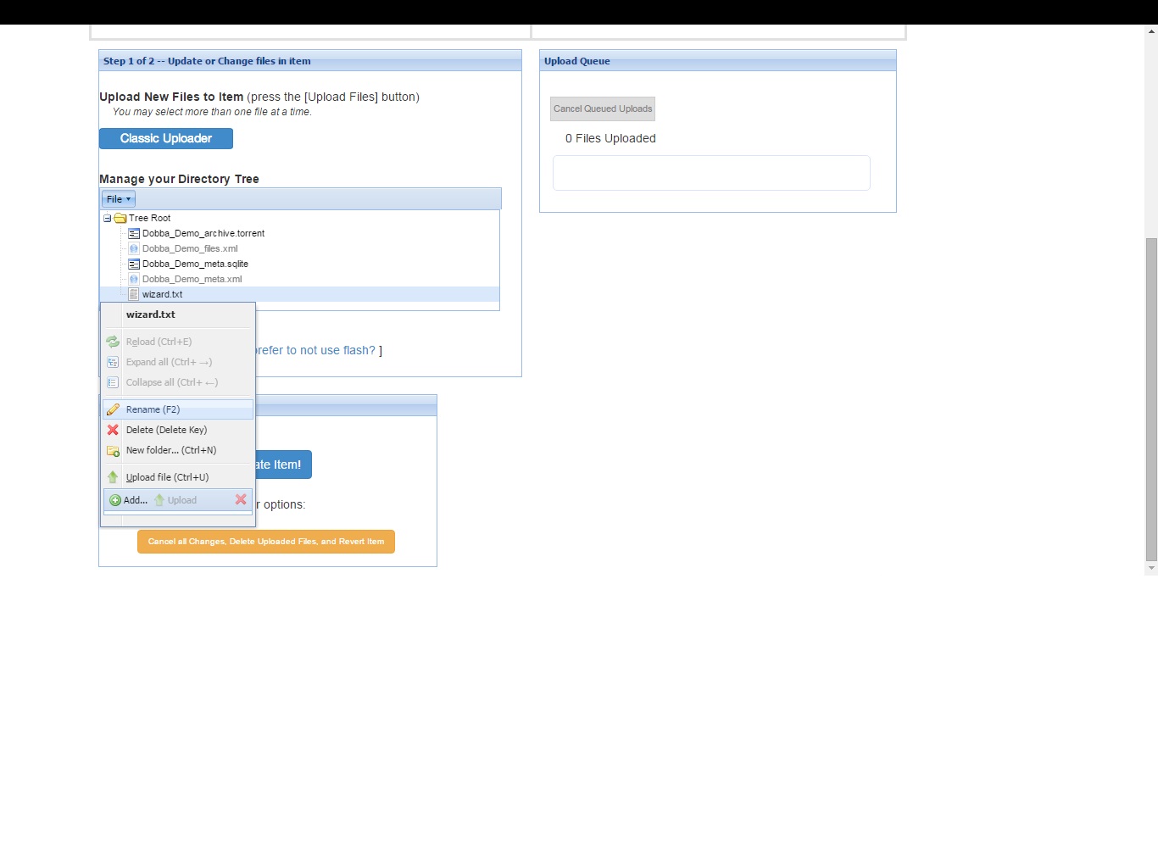Click the pencil icon for Rename
The width and height of the screenshot is (1158, 868).
click(113, 409)
